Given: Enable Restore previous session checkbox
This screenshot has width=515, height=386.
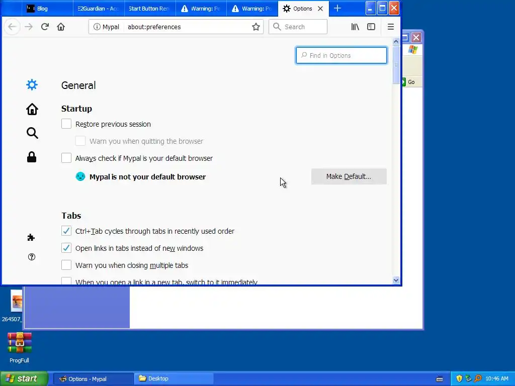Looking at the screenshot, I should [x=66, y=124].
